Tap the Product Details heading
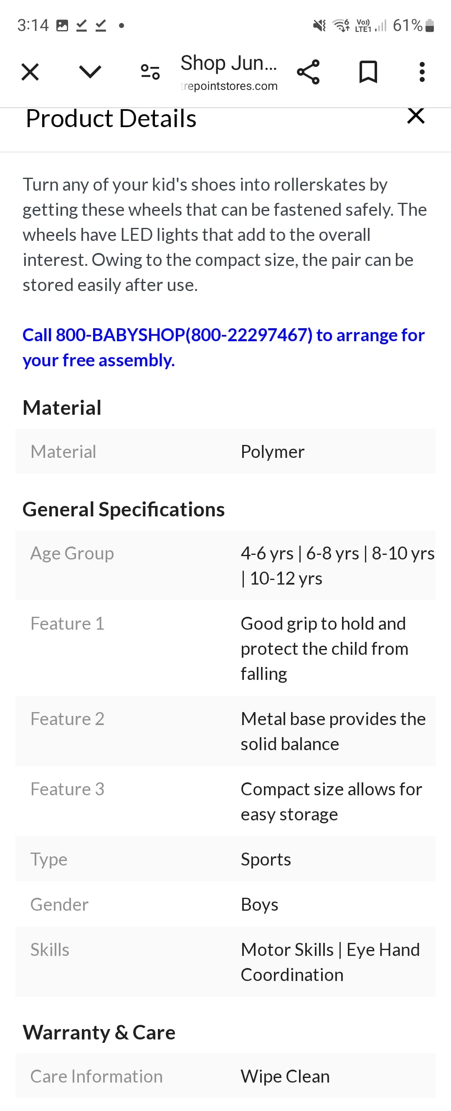The image size is (451, 1111). coord(111,119)
